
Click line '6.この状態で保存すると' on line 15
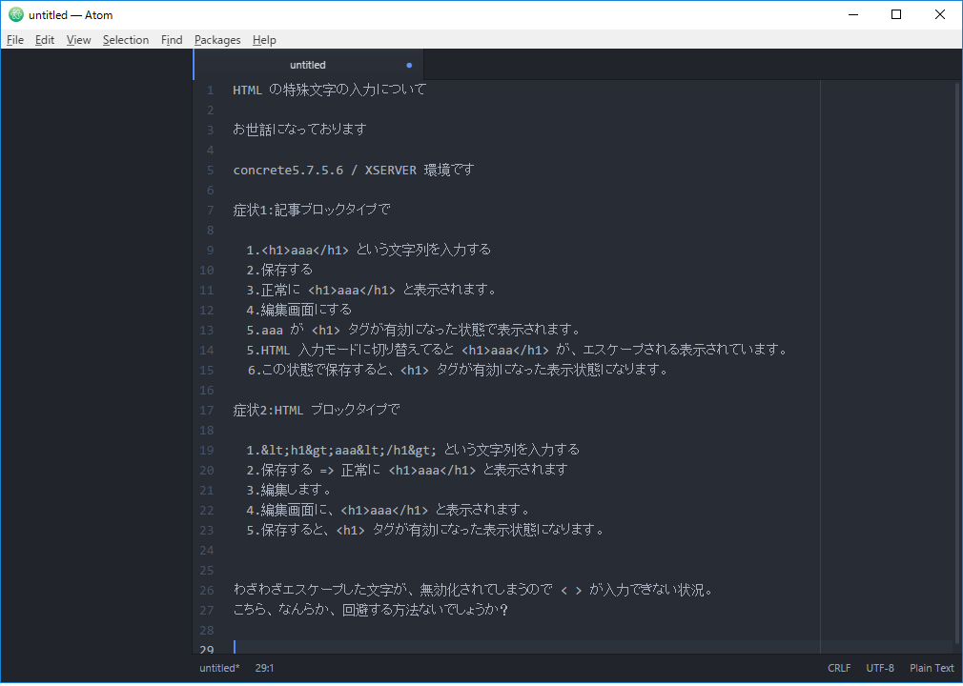(459, 370)
